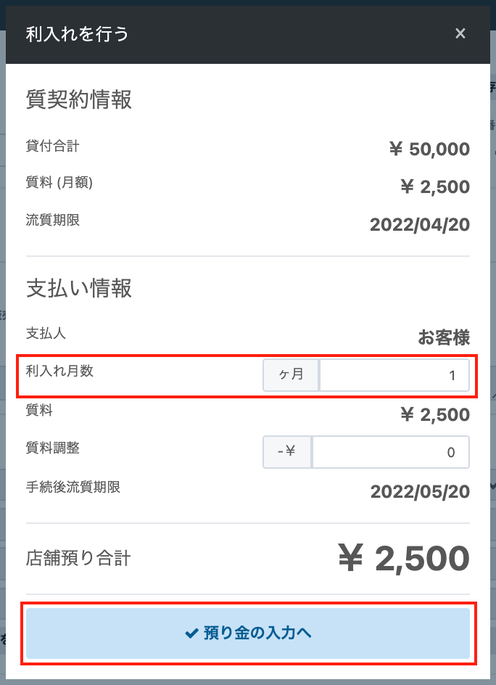Select the 質契約情報 section heading
This screenshot has width=496, height=685.
[79, 99]
